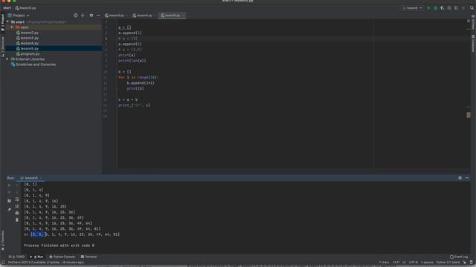Open Project panel gear settings

91,15
